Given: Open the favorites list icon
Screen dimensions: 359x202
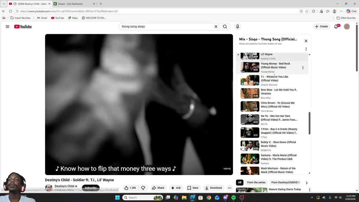Looking at the screenshot, I should pos(328,11).
